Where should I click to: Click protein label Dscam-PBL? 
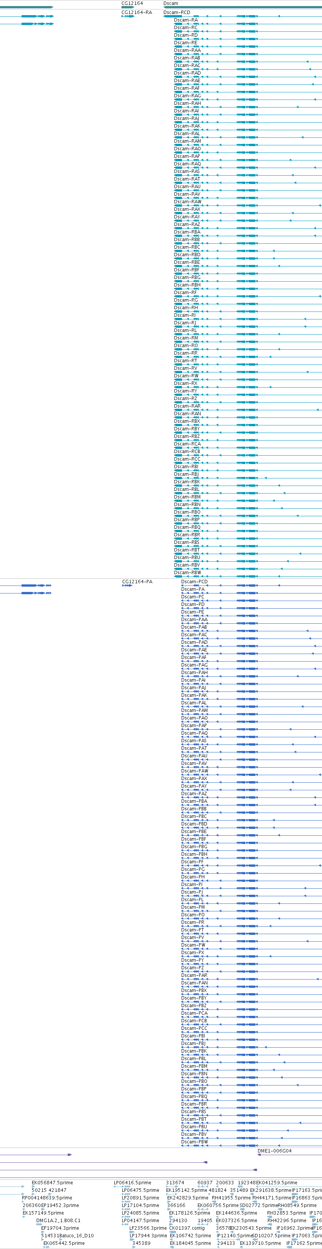coord(194,1059)
